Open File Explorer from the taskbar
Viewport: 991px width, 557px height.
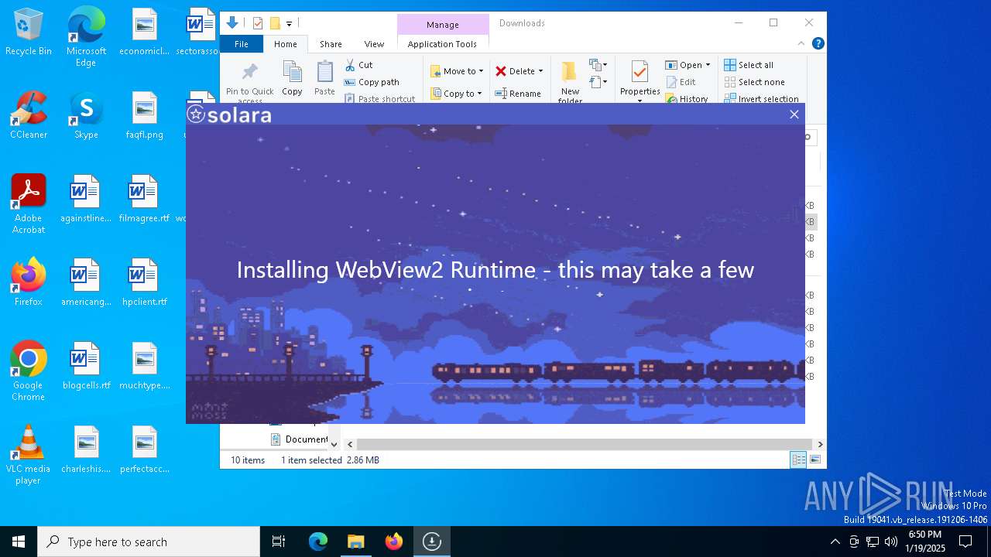(355, 542)
